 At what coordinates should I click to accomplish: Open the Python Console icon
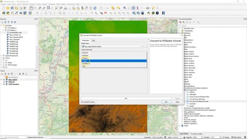click(x=149, y=13)
